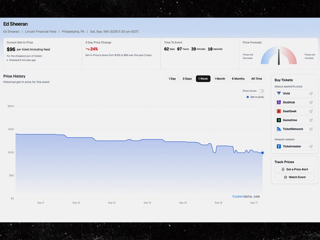Open the TicketNetwork marketplace link

tap(295, 129)
